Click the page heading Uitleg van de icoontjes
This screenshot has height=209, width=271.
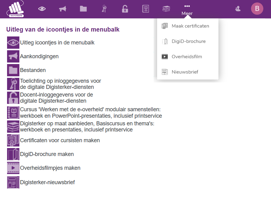click(x=63, y=29)
